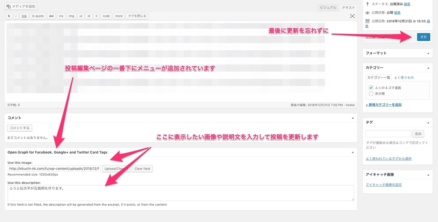Viewport: 438px width, 222px height.
Task: Click the blue 更新 button
Action: point(423,37)
